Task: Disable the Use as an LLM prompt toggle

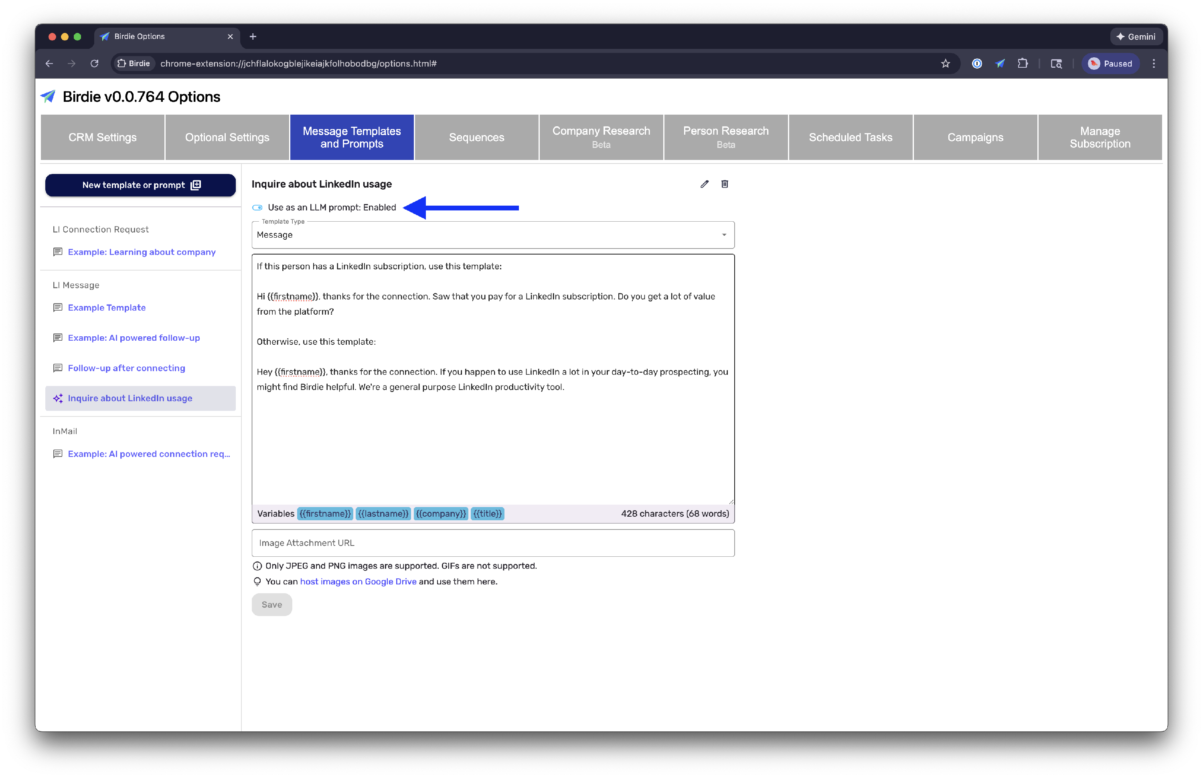Action: click(x=257, y=208)
